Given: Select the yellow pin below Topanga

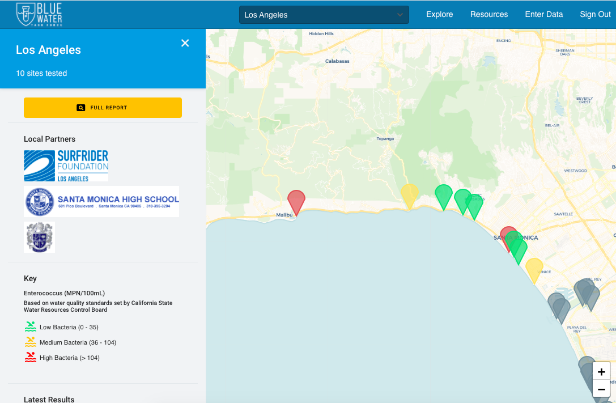Looking at the screenshot, I should pyautogui.click(x=409, y=194).
